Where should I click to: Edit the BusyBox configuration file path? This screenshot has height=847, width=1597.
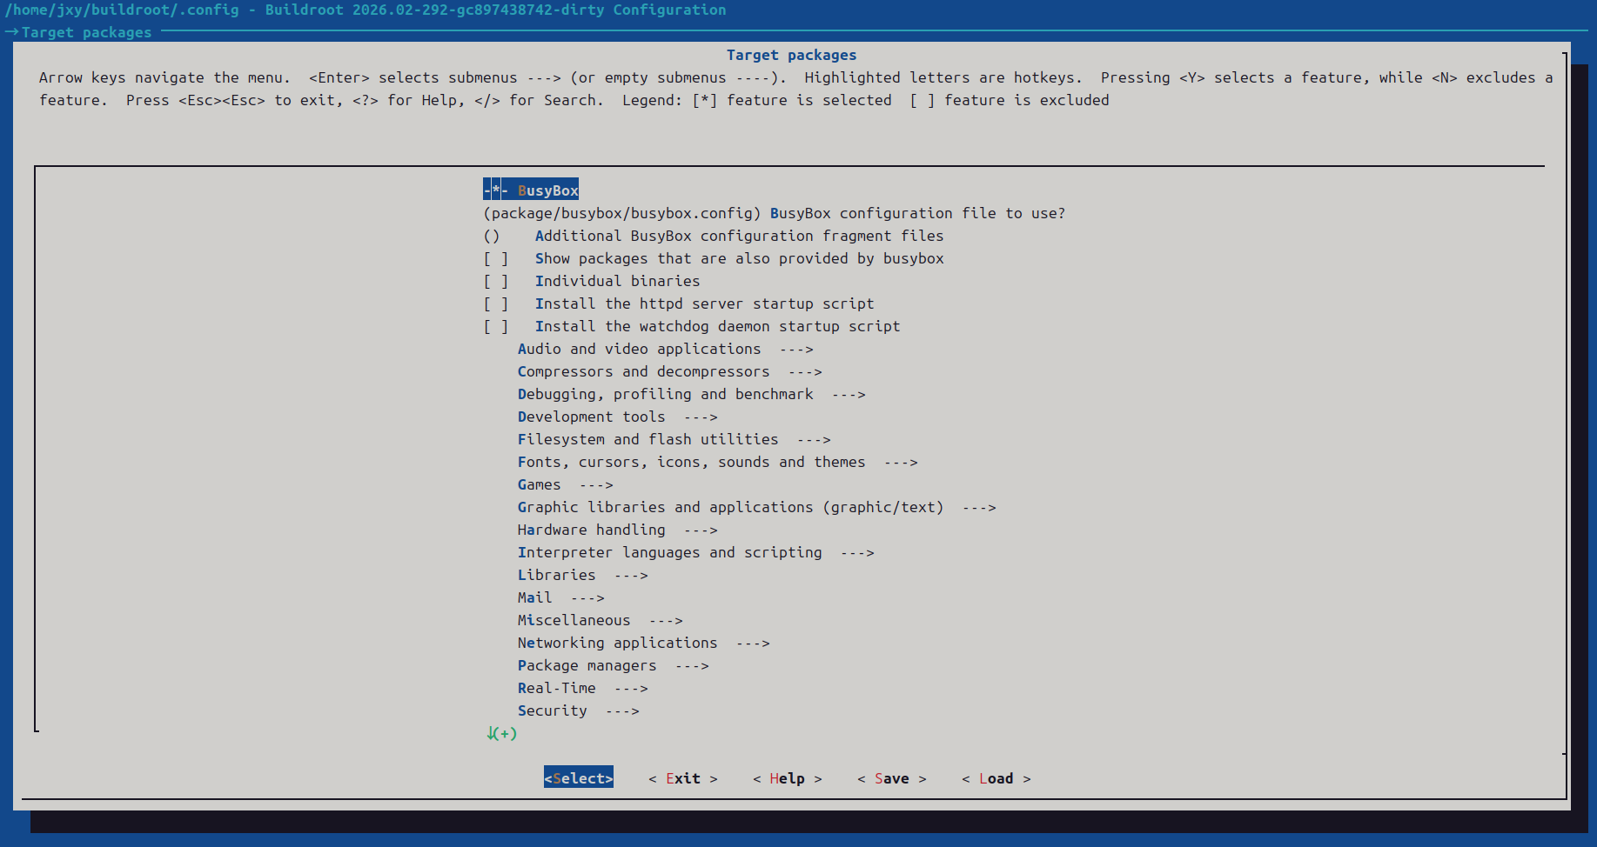(773, 213)
